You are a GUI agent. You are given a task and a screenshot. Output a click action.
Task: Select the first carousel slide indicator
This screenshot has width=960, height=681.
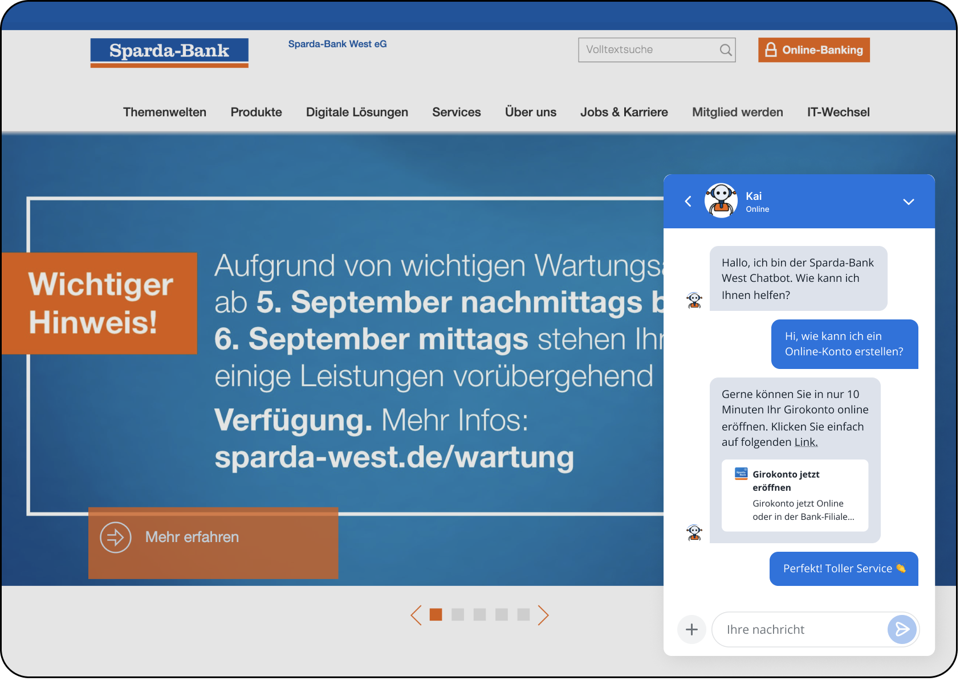[436, 614]
